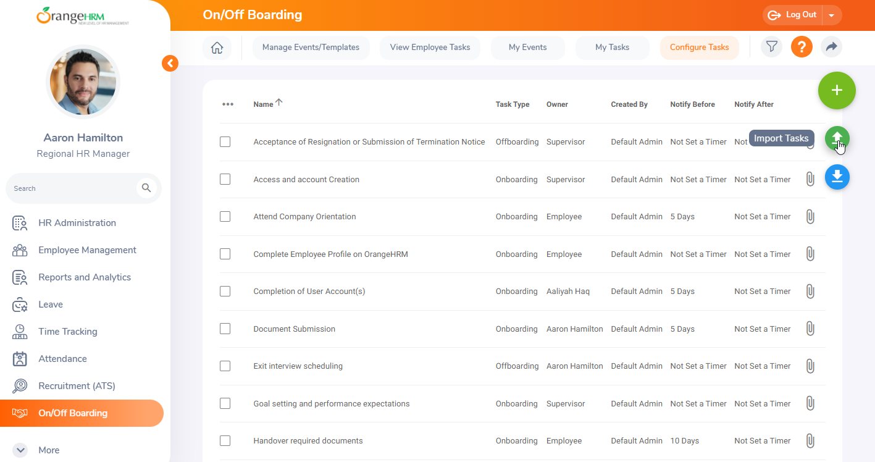
Task: Open the Manage Events/Templates tab
Action: (x=311, y=48)
